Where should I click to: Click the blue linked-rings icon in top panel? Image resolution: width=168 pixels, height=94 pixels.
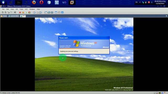click(64, 2)
